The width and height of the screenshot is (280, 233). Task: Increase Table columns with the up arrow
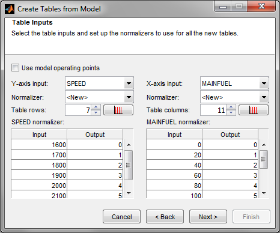click(231, 107)
